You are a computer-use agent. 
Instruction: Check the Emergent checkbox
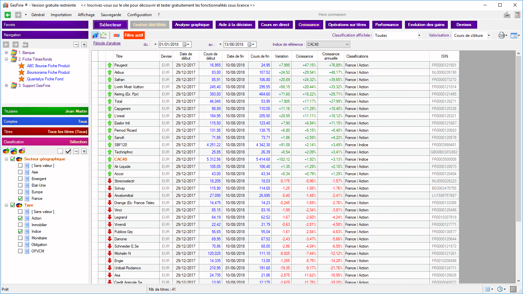tap(20, 179)
